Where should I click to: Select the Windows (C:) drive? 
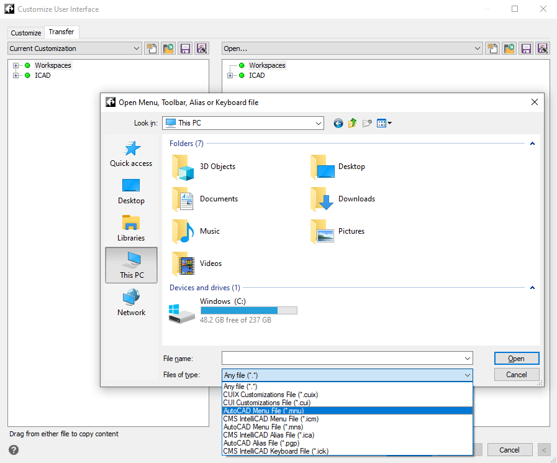pyautogui.click(x=233, y=311)
